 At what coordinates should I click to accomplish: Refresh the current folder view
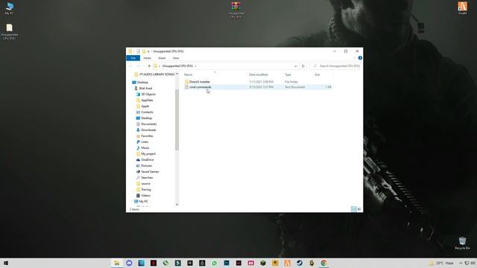click(303, 66)
